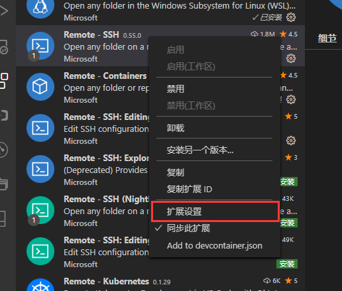Toggle 同步此扩展 checked menu entry
This screenshot has height=291, width=342.
click(188, 228)
